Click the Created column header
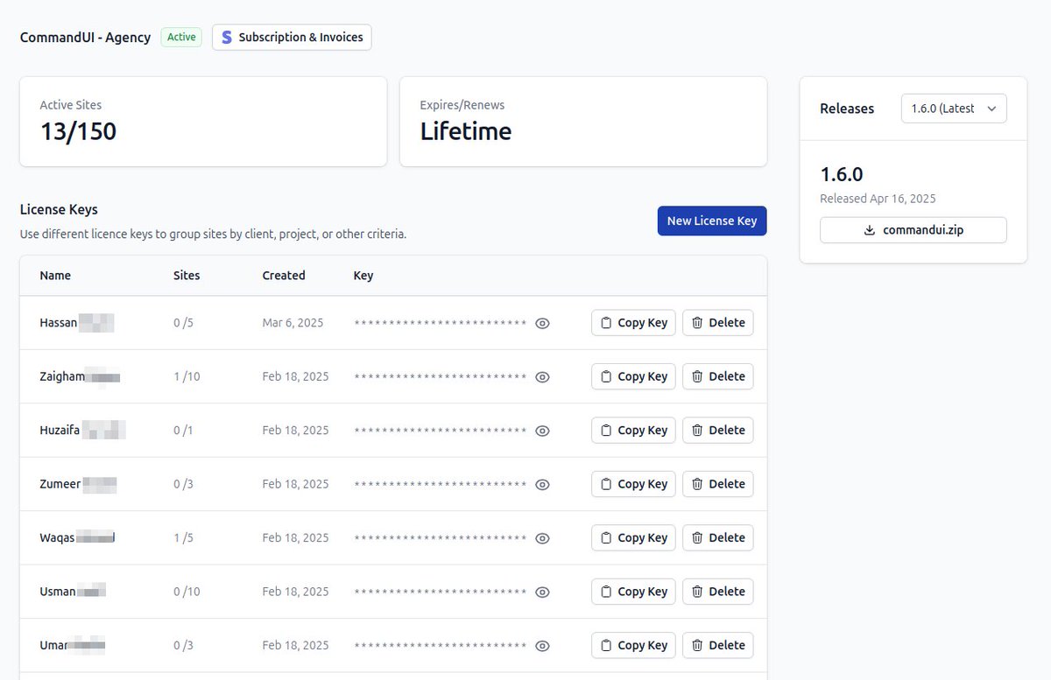This screenshot has width=1051, height=680. coord(284,275)
